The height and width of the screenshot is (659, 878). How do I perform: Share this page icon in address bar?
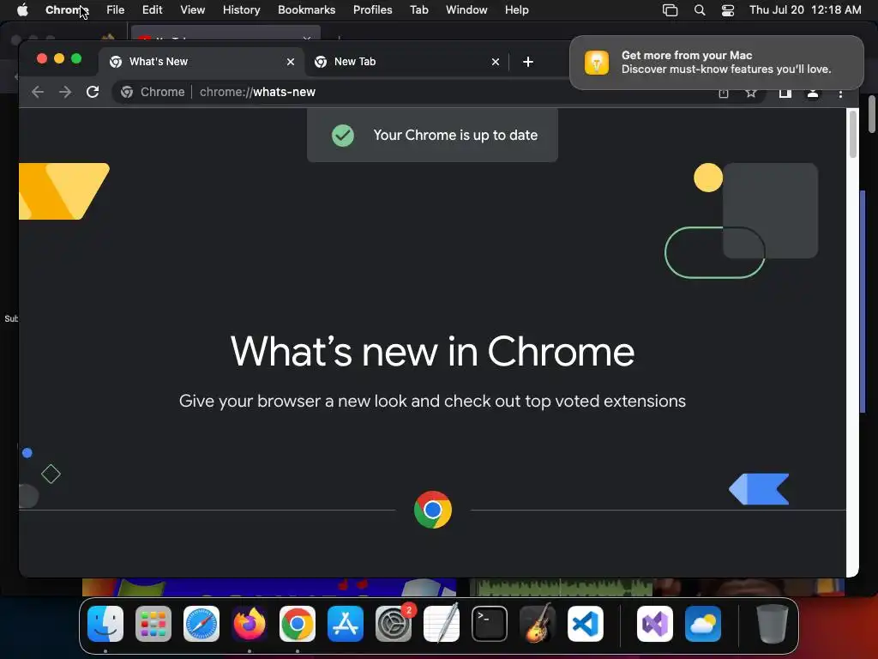pos(724,93)
